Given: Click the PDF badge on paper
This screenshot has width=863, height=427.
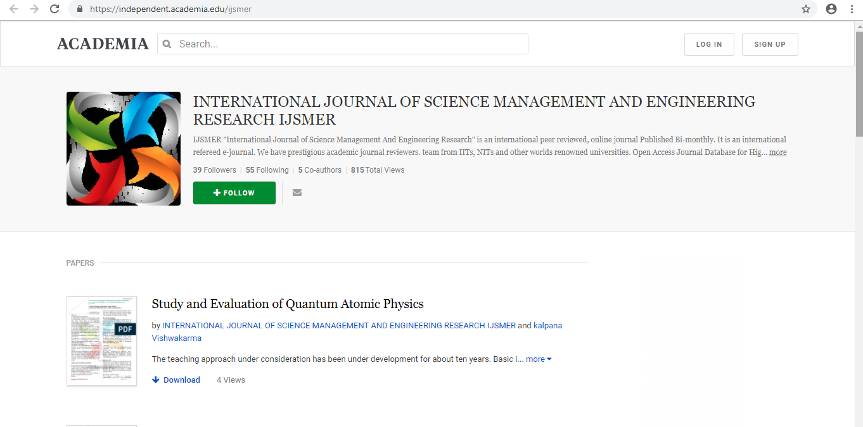Looking at the screenshot, I should [125, 329].
